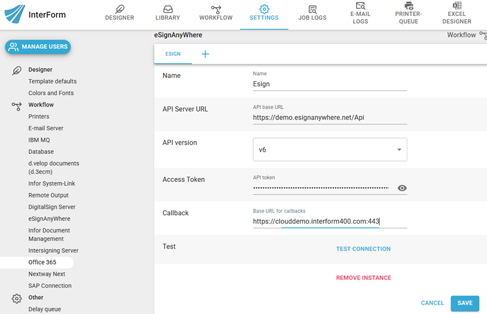This screenshot has height=314, width=487.
Task: Go to the WORKFLOW menu label
Action: (x=216, y=18)
